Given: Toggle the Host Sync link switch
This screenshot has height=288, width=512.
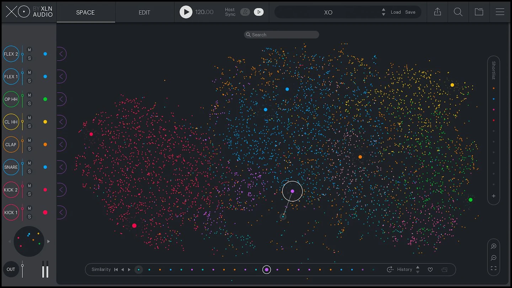Looking at the screenshot, I should [245, 12].
